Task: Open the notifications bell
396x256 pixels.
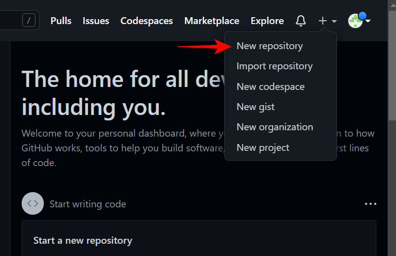Action: tap(301, 21)
